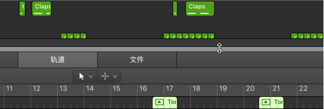Select the narrow green region left of first Claps
This screenshot has width=324, height=109.
pos(22,8)
